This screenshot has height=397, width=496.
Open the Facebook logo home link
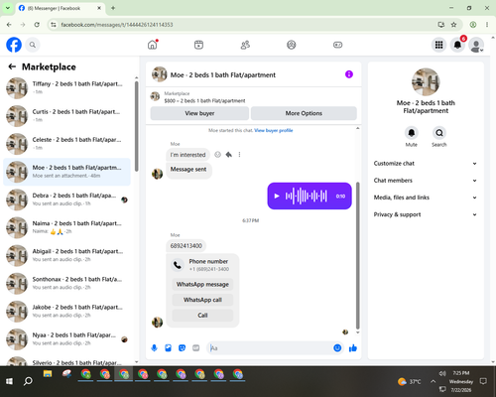(14, 45)
